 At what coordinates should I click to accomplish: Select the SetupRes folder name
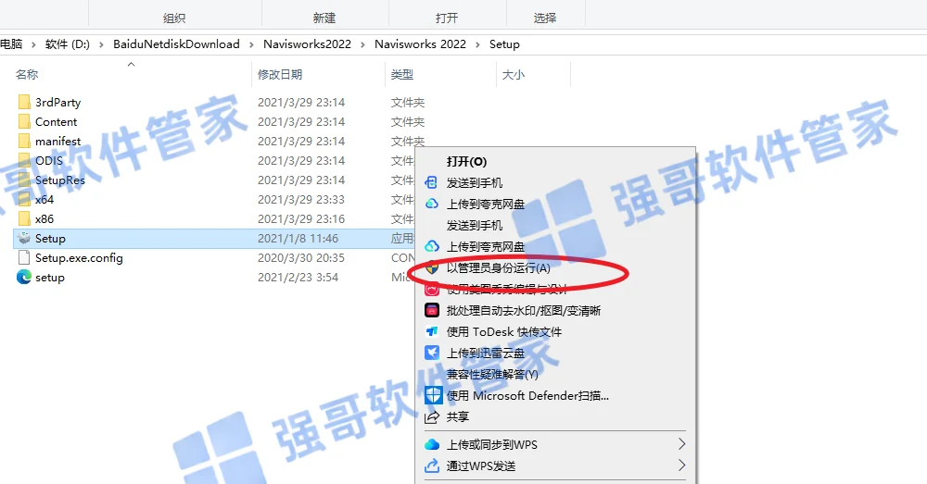[59, 180]
